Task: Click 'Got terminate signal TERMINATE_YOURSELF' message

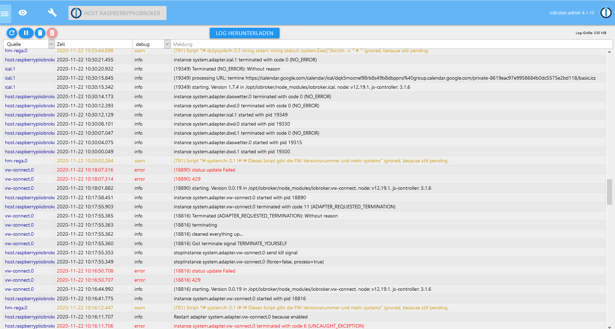Action: 230,243
